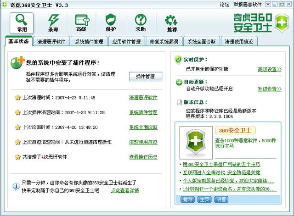Screen dimensions: 294x216
Task: Click the 点此查看详情 link
Action: (124, 190)
